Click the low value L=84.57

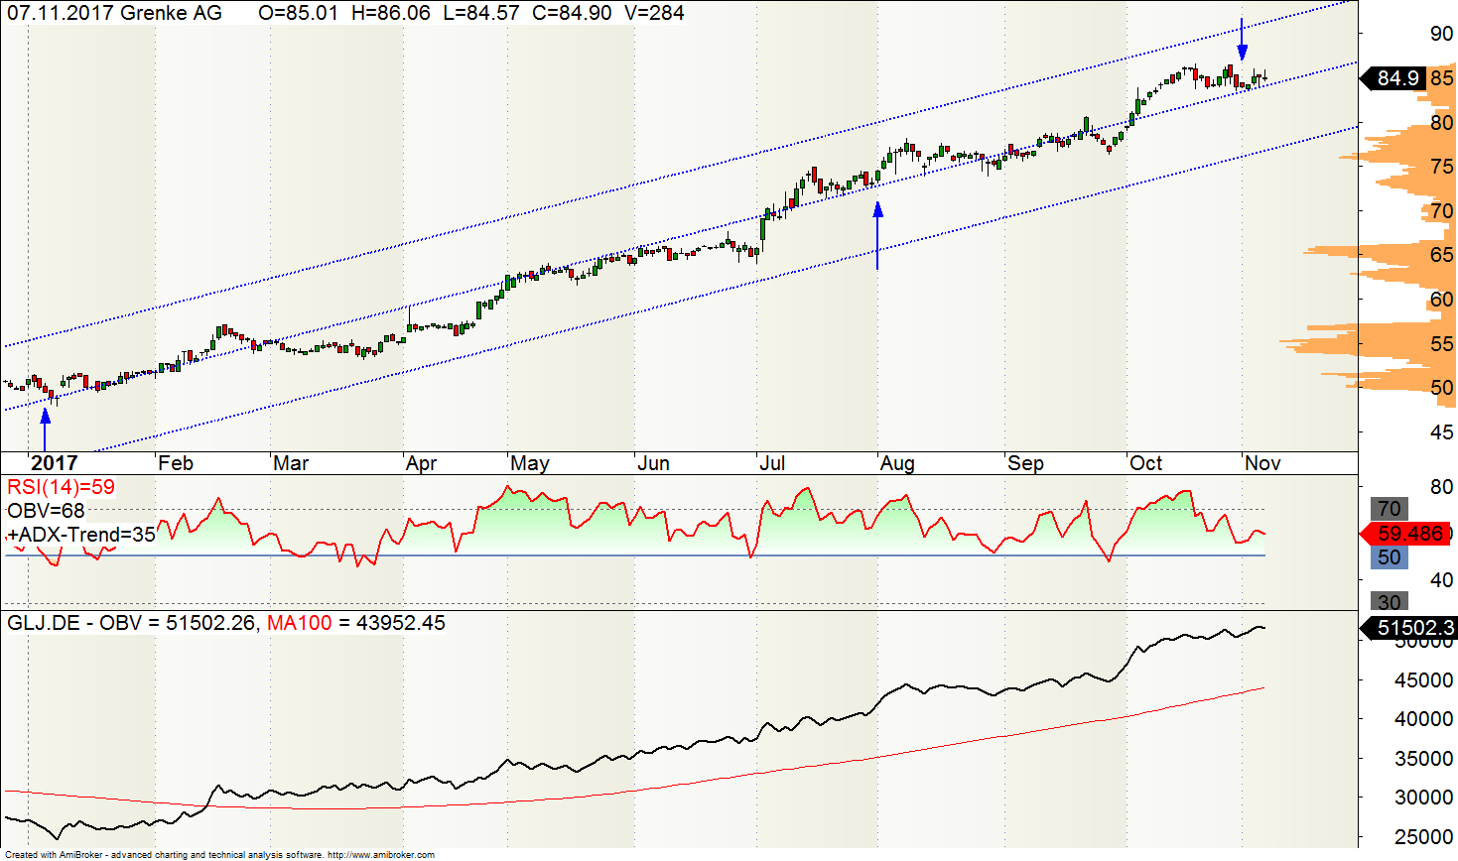tap(481, 13)
